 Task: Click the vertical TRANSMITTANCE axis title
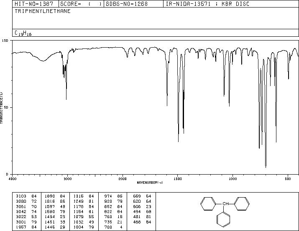pos(1,108)
